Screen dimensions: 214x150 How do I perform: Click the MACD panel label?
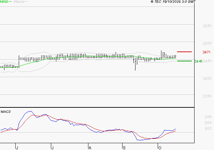[6, 112]
